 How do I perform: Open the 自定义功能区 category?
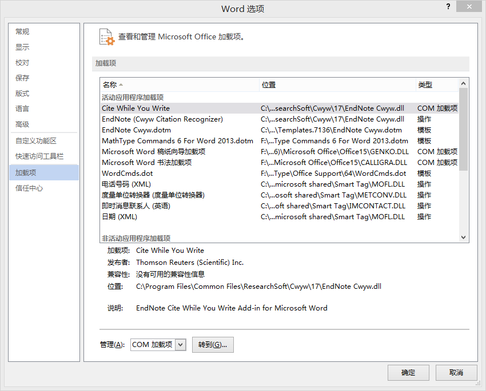click(x=43, y=141)
